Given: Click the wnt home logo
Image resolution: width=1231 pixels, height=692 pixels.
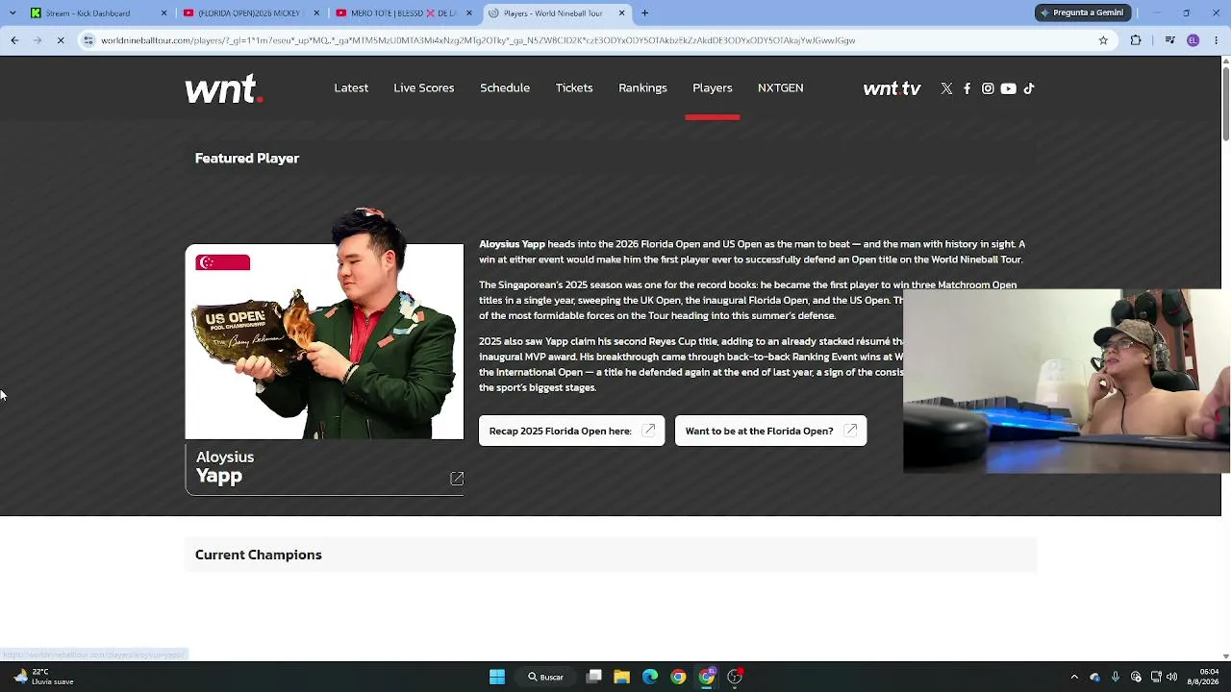Looking at the screenshot, I should coord(224,88).
